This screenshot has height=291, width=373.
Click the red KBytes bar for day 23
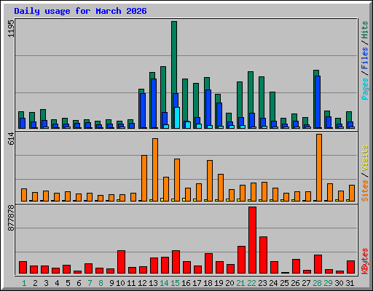click(263, 255)
